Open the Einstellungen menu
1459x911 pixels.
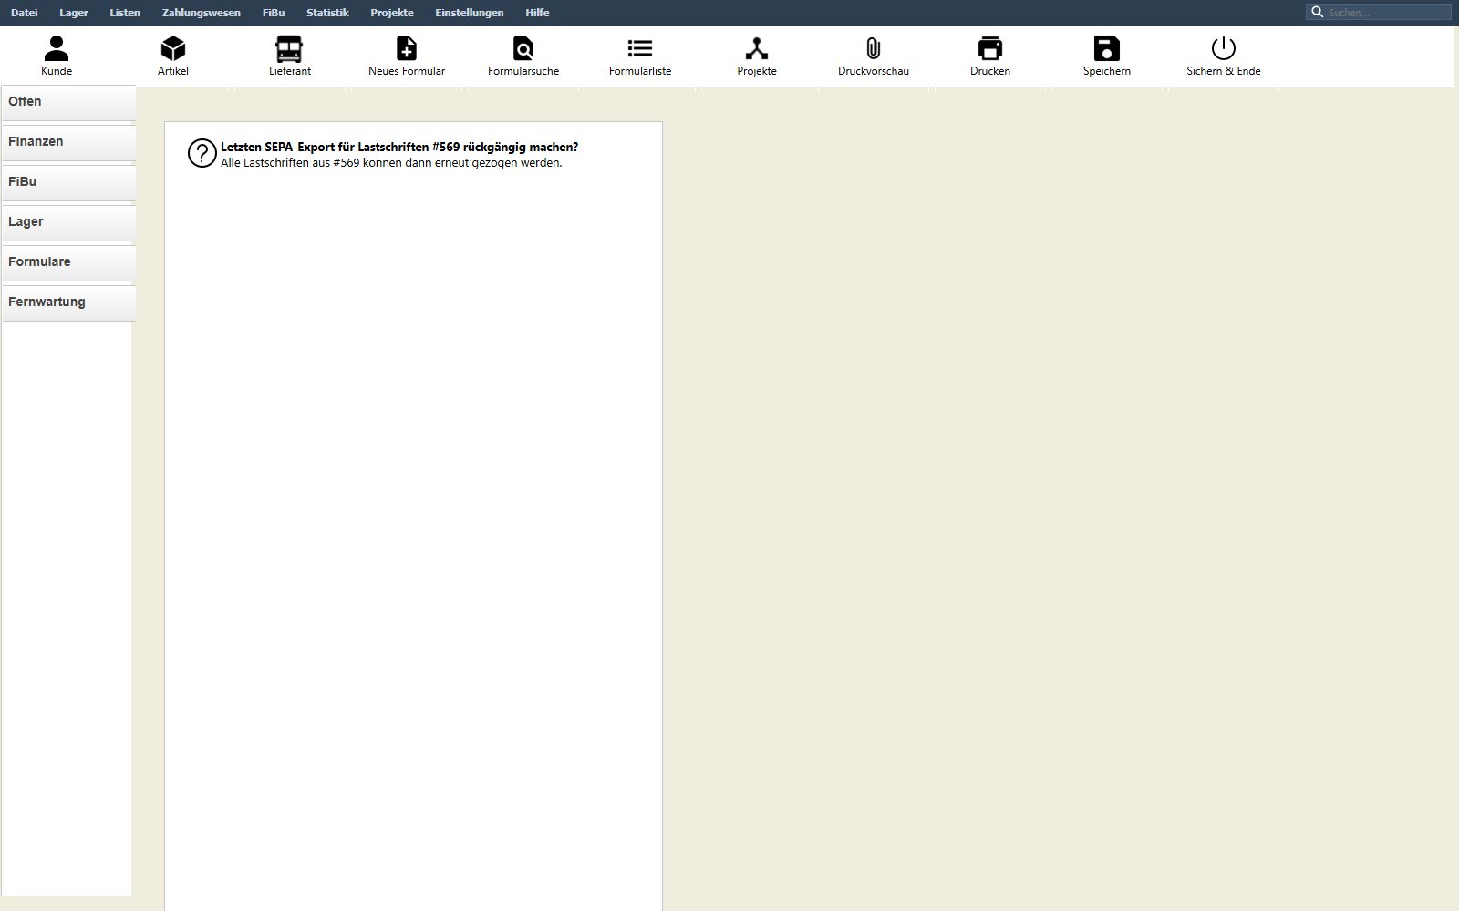point(470,13)
